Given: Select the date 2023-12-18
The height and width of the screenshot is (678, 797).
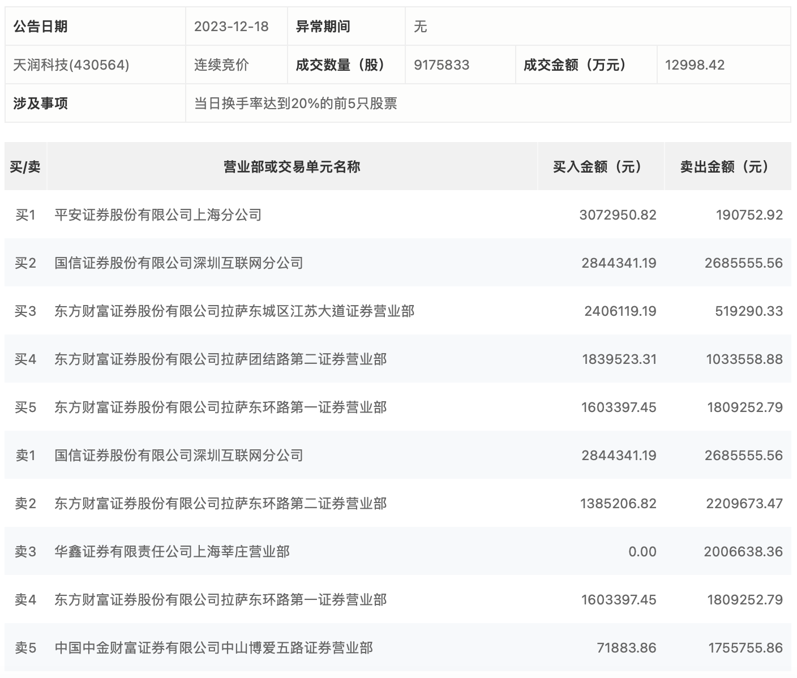Looking at the screenshot, I should coord(232,27).
